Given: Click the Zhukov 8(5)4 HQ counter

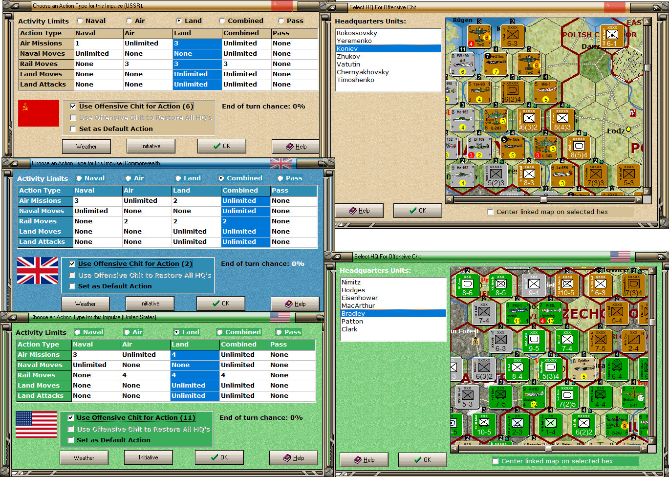Looking at the screenshot, I should click(x=579, y=148).
